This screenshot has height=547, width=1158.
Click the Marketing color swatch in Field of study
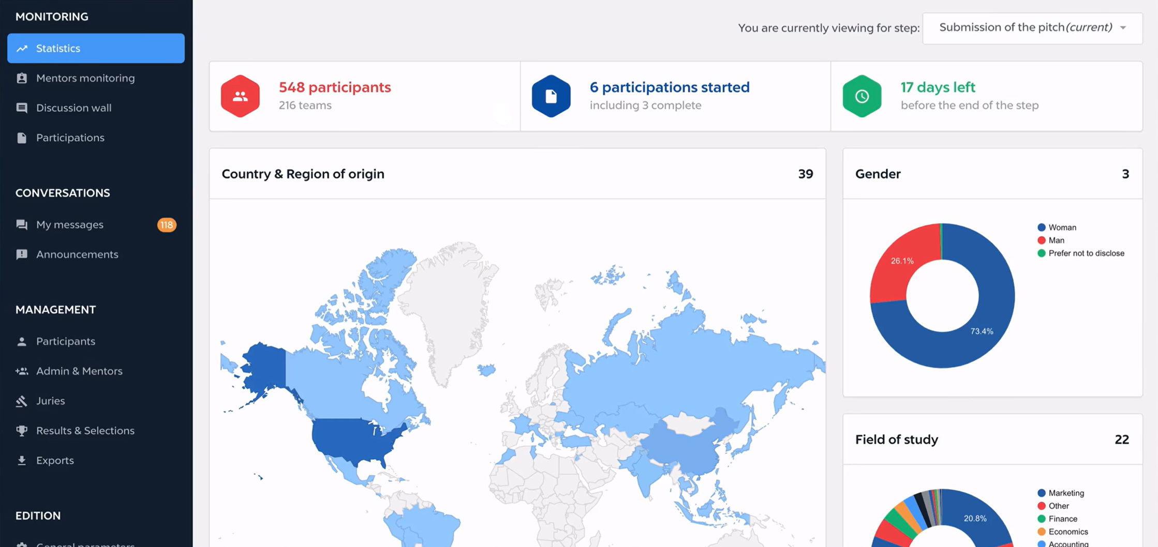click(x=1042, y=493)
